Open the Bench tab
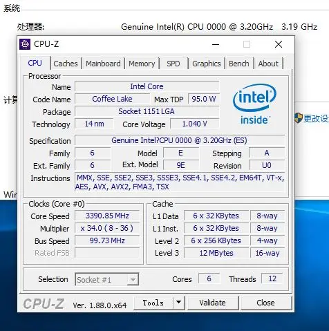 point(239,64)
